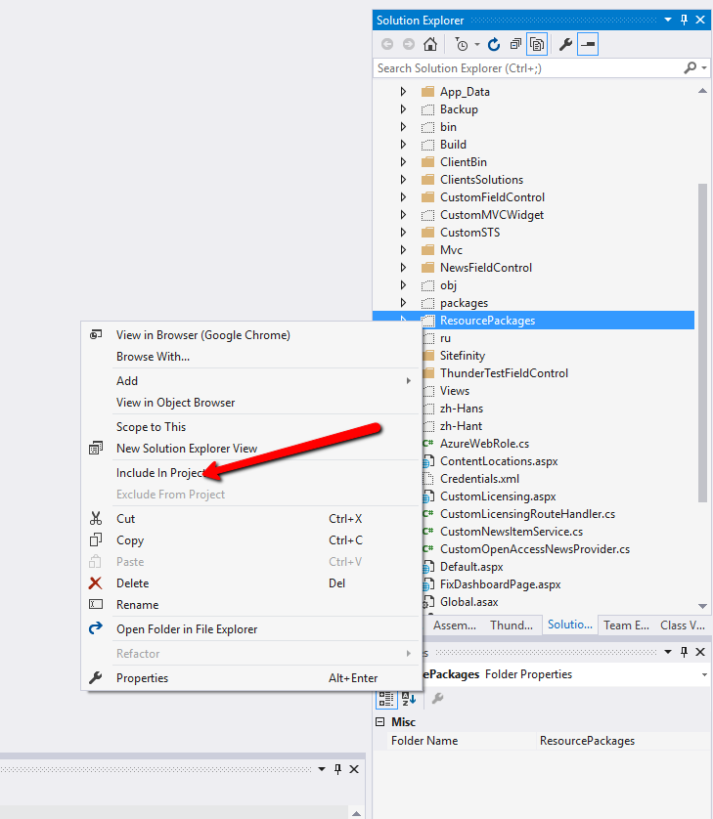Image resolution: width=713 pixels, height=819 pixels.
Task: Choose Browse With... from context menu
Action: point(153,356)
